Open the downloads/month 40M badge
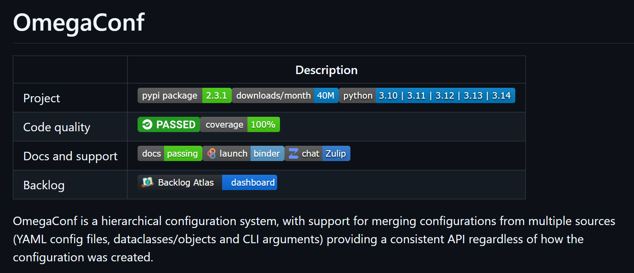The height and width of the screenshot is (273, 634). coord(285,95)
